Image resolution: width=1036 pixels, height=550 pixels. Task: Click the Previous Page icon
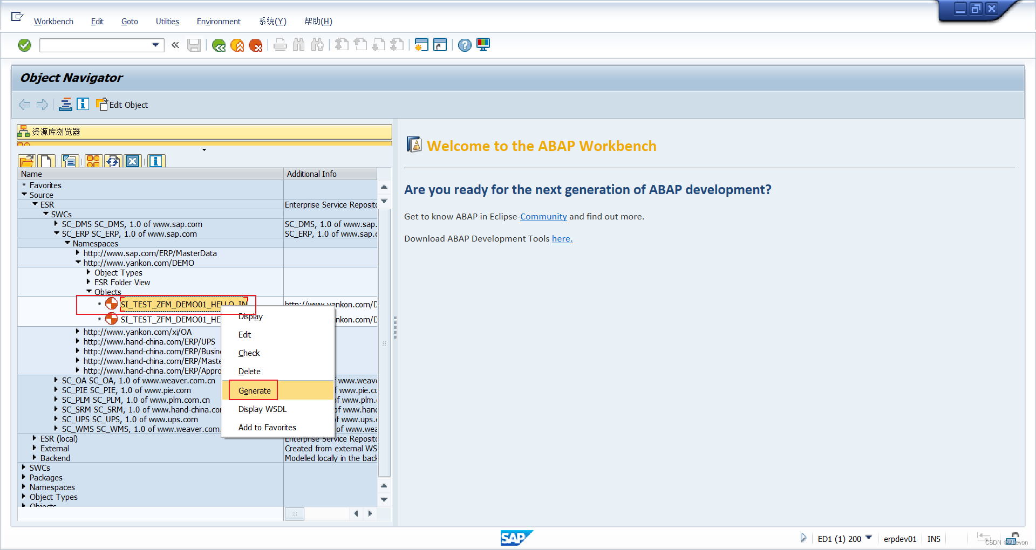360,45
